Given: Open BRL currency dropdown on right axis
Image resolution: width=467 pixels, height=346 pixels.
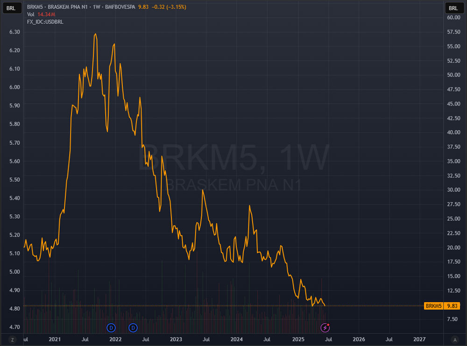Looking at the screenshot, I should click(x=453, y=8).
